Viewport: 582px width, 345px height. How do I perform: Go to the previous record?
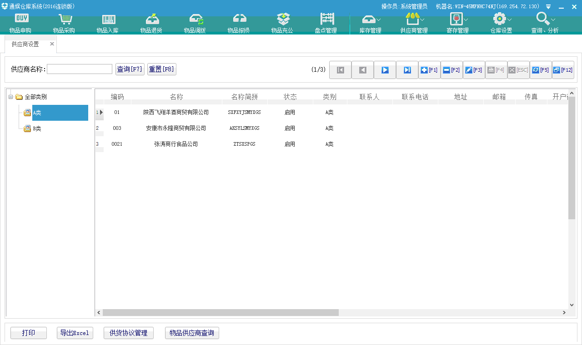click(362, 70)
